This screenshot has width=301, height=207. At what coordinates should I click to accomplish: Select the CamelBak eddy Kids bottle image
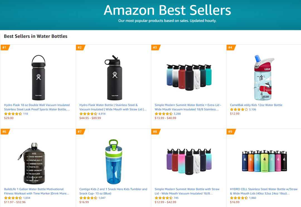264,77
